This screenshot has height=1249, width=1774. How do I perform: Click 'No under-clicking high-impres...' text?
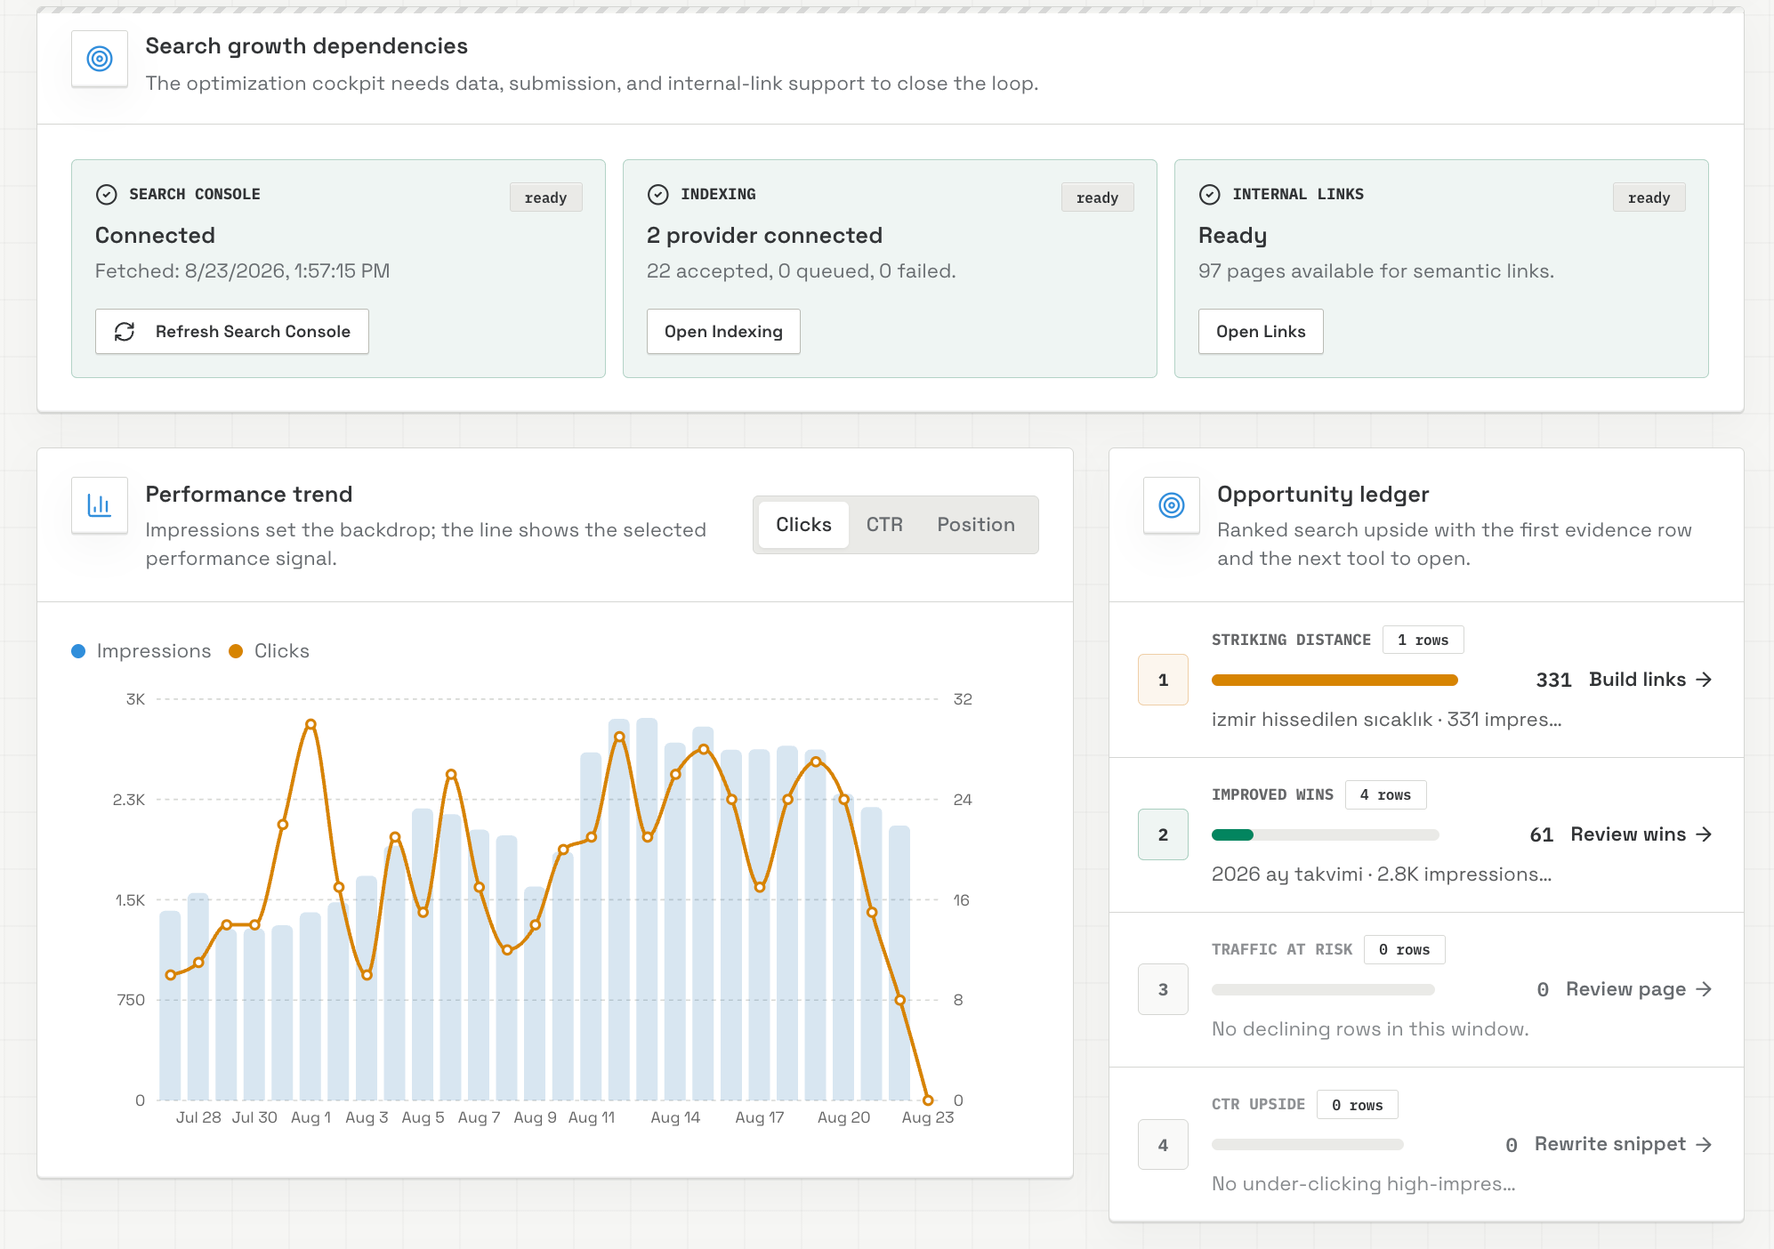pos(1364,1183)
